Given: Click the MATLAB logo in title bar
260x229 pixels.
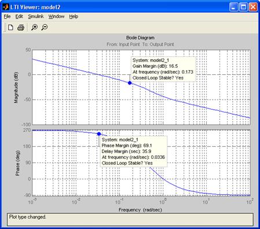Looking at the screenshot, I should pos(5,7).
